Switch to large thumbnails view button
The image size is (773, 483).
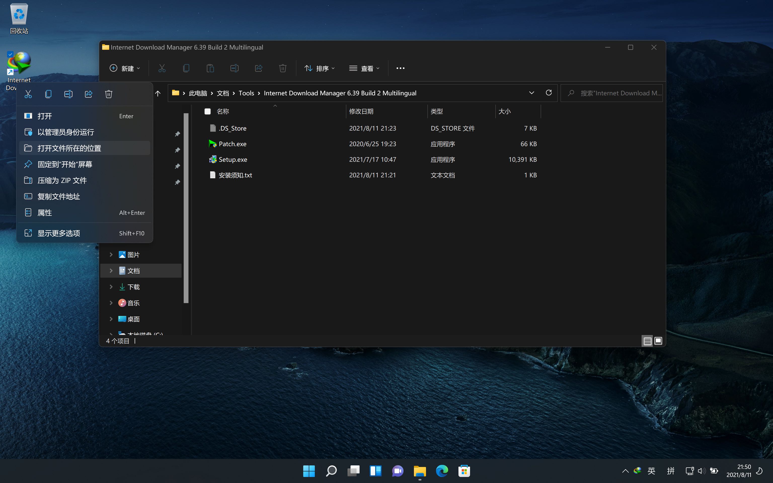point(658,341)
